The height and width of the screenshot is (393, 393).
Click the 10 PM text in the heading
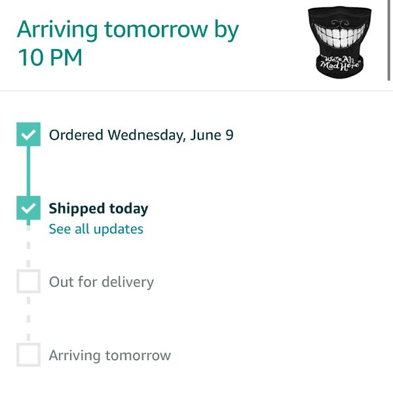click(50, 58)
